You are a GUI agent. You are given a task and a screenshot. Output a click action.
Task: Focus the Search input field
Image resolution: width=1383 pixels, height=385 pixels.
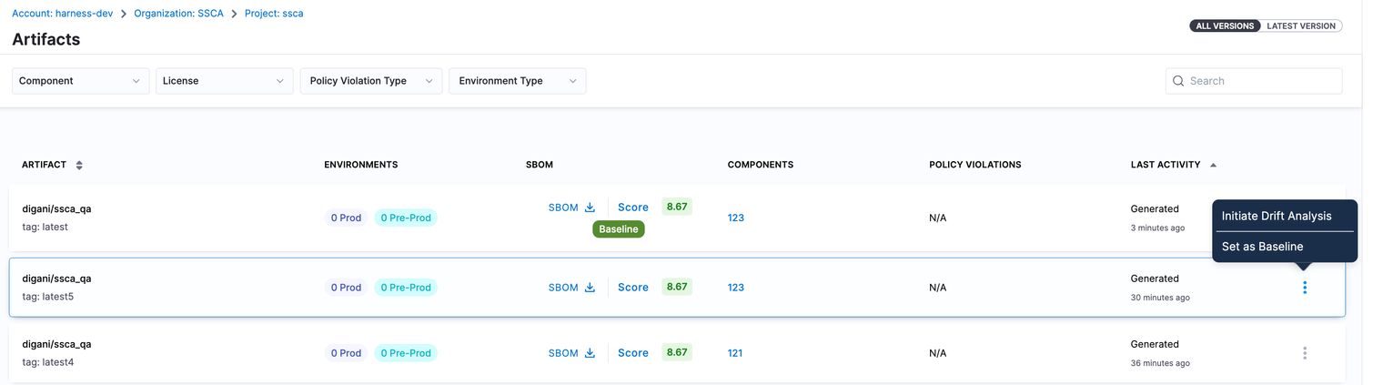pyautogui.click(x=1254, y=81)
